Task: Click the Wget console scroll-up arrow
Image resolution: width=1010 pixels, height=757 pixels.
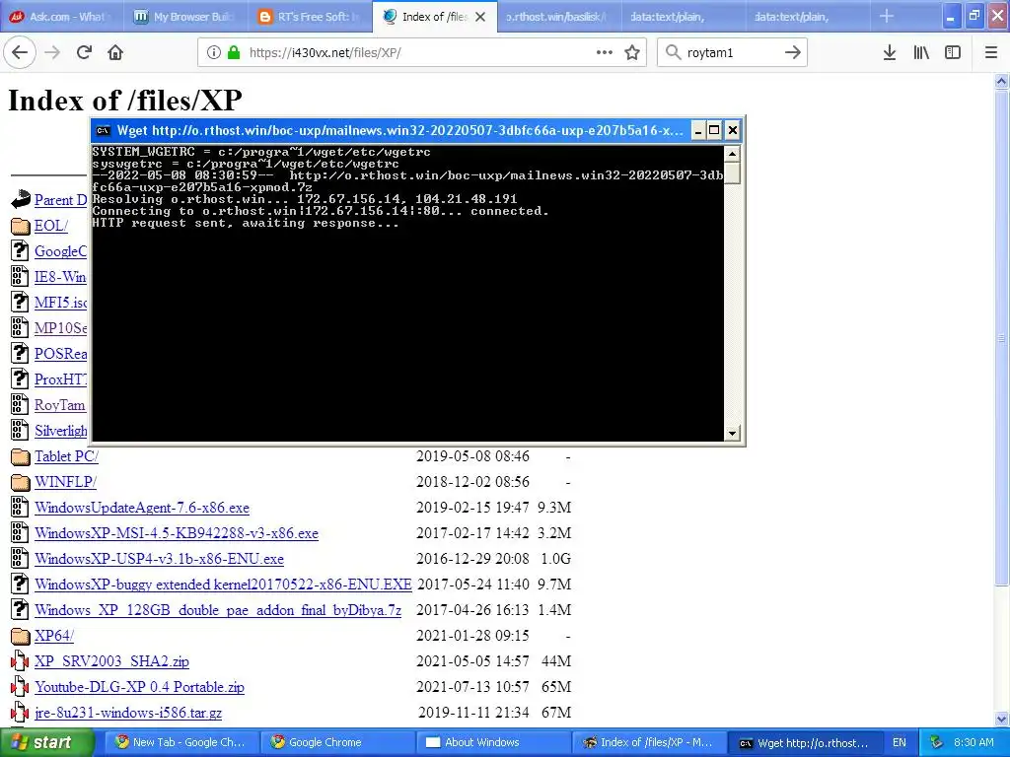Action: [732, 153]
